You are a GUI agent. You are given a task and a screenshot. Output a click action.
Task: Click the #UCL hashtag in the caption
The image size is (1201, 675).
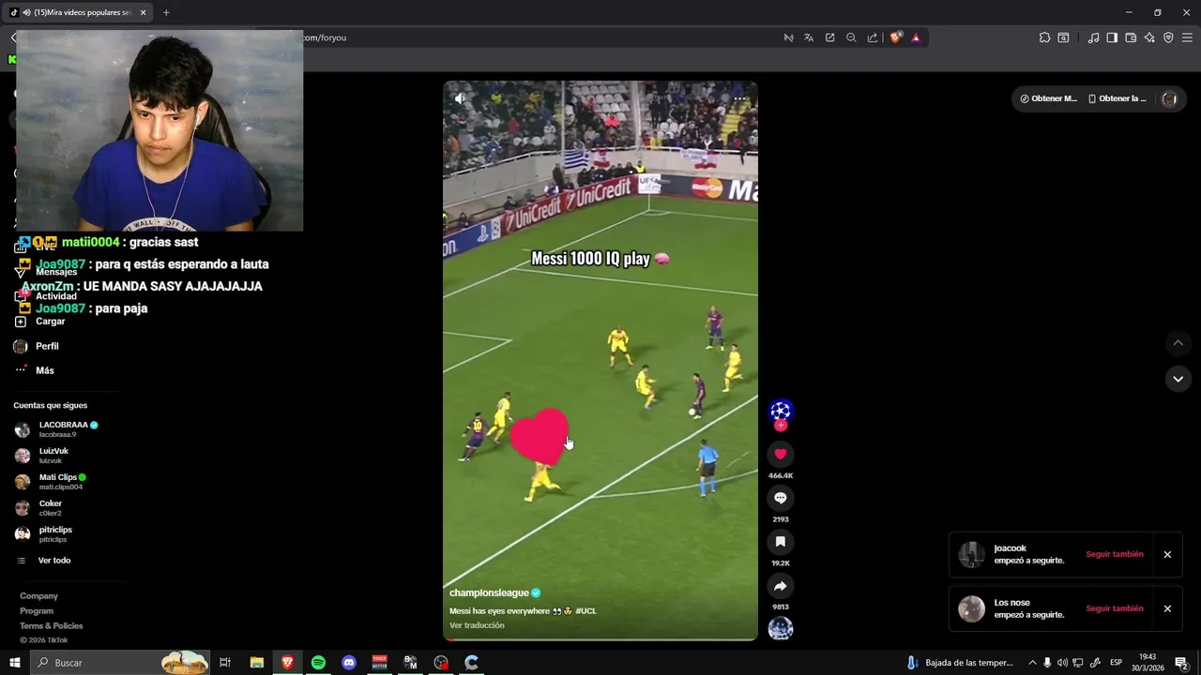pos(585,611)
